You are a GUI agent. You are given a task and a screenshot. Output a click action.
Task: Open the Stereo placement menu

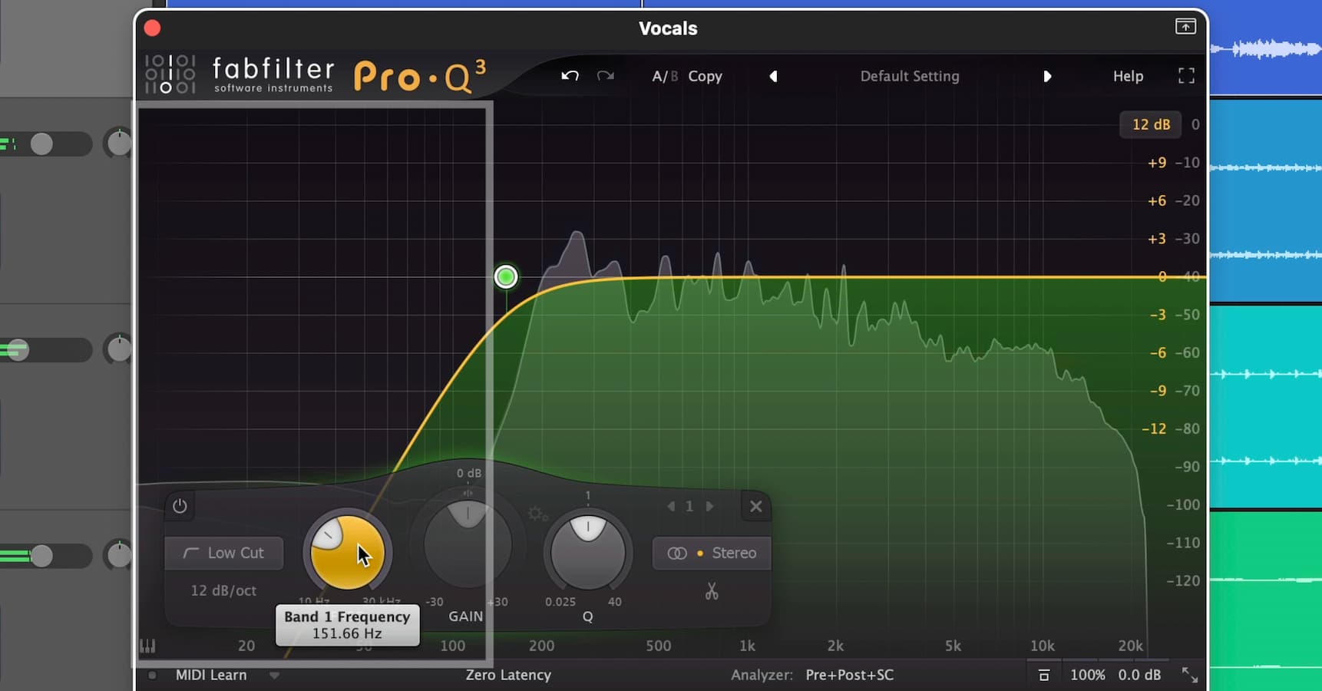click(x=712, y=553)
